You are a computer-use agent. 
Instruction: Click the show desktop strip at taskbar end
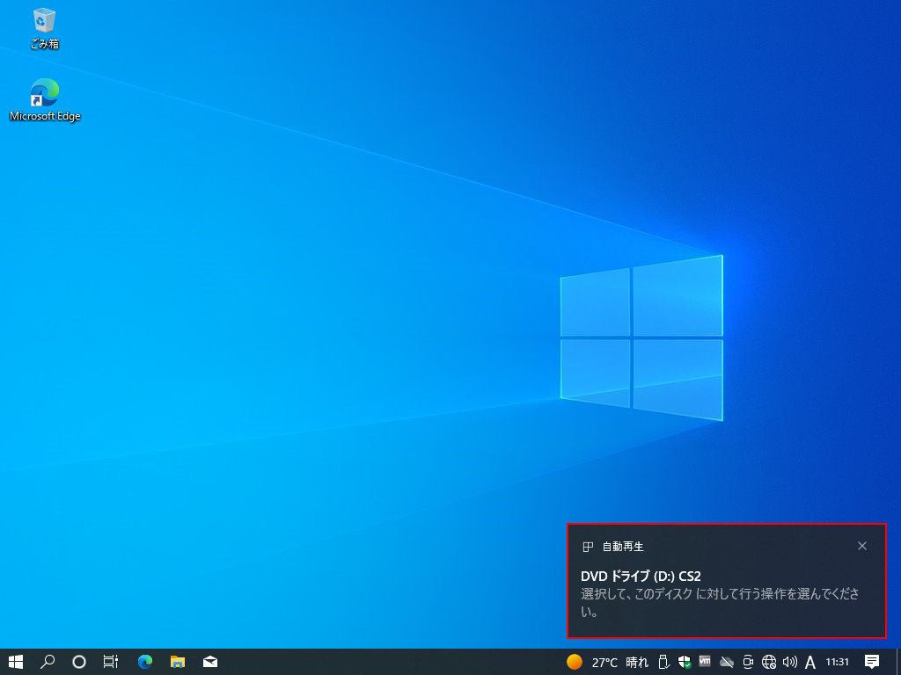pyautogui.click(x=898, y=662)
